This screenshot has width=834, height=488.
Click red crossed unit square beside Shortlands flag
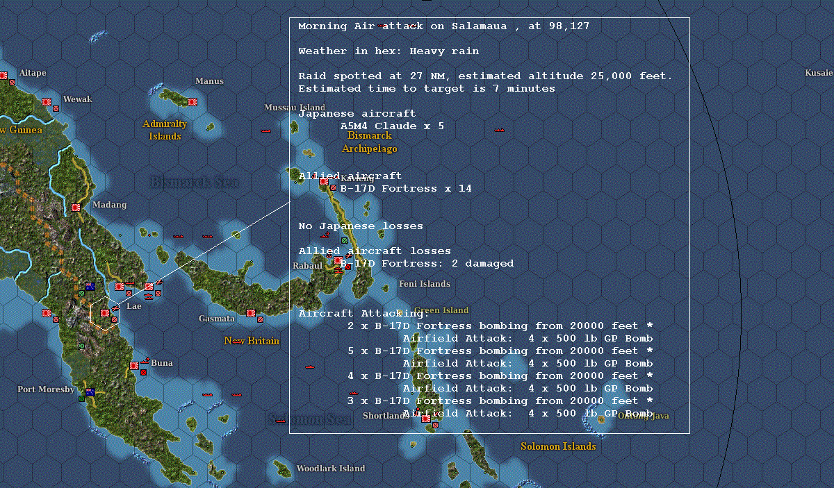pos(434,425)
